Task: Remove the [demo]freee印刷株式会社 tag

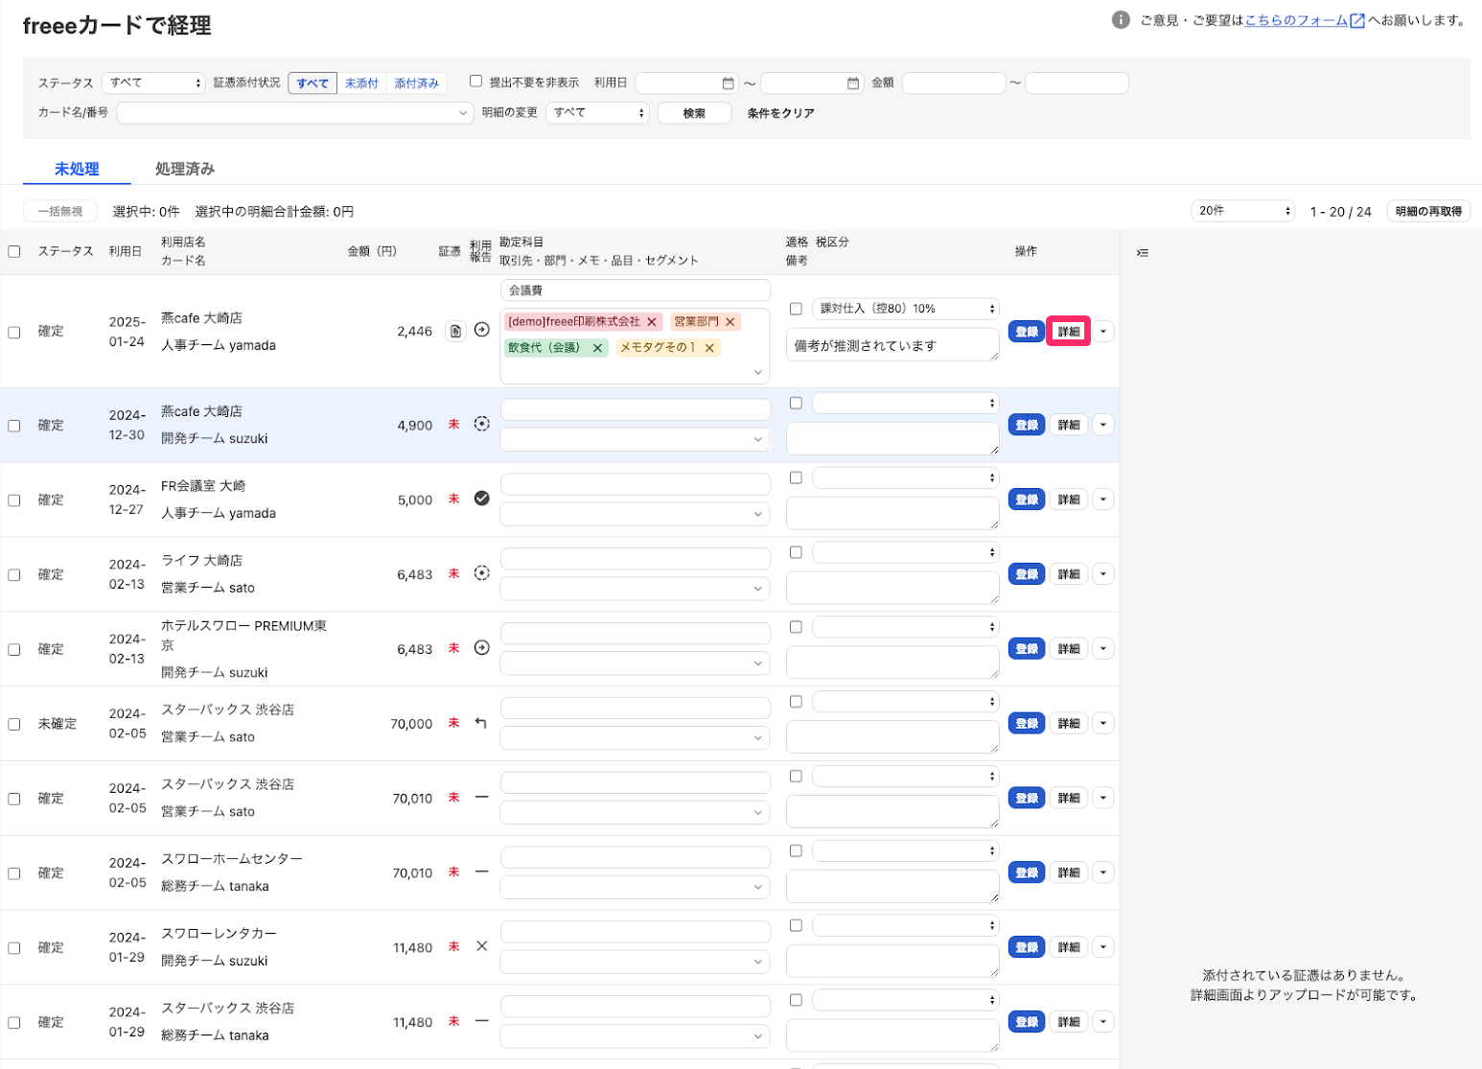Action: click(x=652, y=322)
